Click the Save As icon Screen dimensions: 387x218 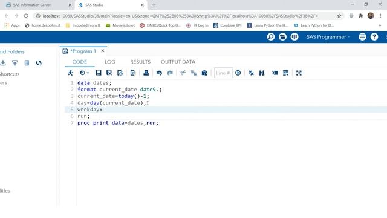click(109, 73)
